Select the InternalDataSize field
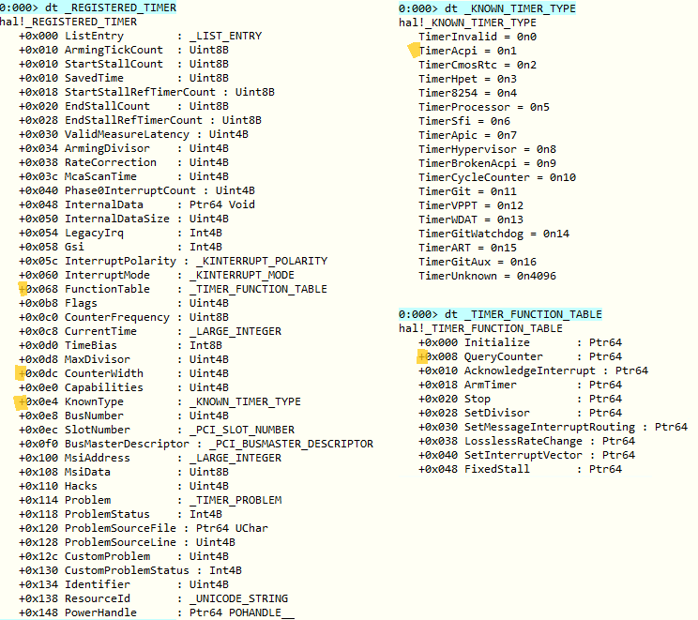Screen dimensions: 698x620 coord(124,219)
